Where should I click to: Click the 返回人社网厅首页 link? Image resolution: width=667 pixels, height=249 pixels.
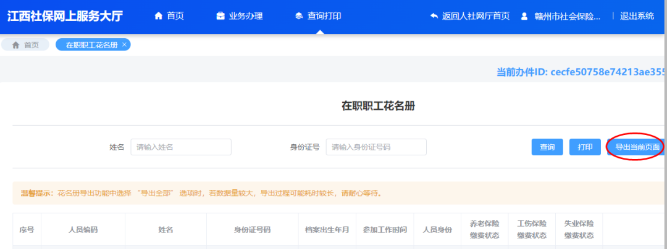[x=470, y=16]
